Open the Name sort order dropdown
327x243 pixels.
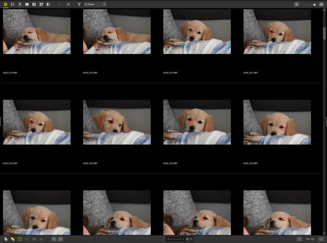pyautogui.click(x=95, y=4)
